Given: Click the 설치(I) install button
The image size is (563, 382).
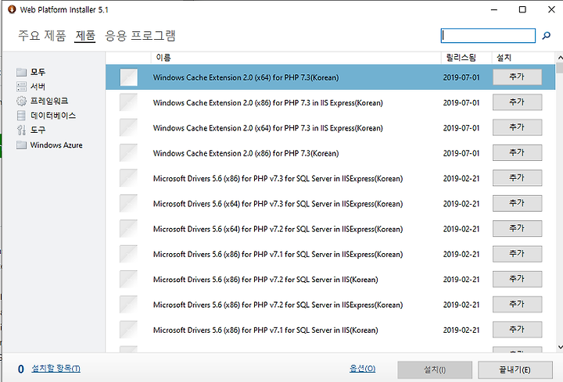Looking at the screenshot, I should [435, 370].
